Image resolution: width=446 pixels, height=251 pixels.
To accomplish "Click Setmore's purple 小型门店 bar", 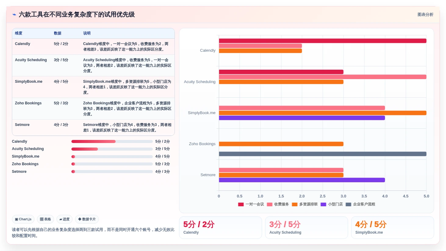I will 302,180.
